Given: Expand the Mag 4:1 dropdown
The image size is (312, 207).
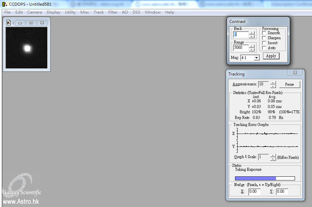Looking at the screenshot, I should coord(256,58).
